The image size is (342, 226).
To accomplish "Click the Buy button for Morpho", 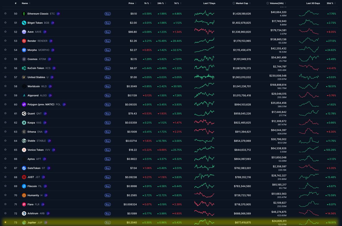I will [107, 50].
